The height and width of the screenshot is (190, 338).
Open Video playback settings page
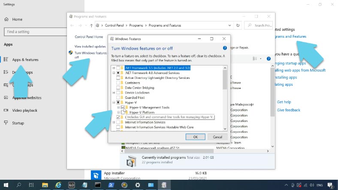point(24,110)
